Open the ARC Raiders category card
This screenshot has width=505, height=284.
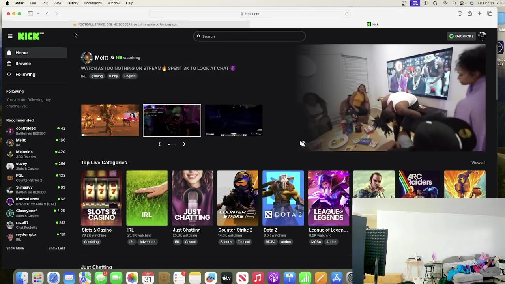(419, 184)
